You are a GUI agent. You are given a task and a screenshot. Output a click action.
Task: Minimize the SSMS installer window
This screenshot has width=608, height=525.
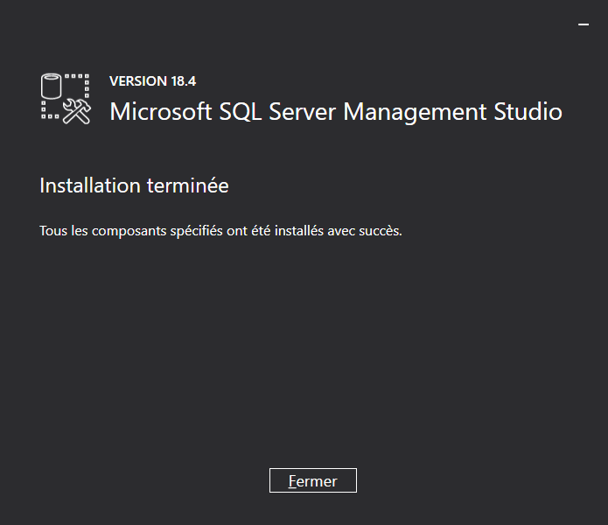[584, 24]
